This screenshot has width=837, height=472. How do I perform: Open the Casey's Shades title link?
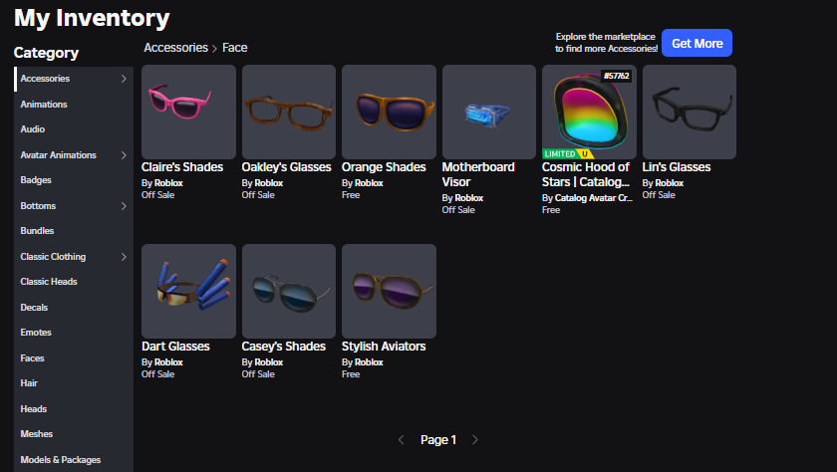(283, 347)
